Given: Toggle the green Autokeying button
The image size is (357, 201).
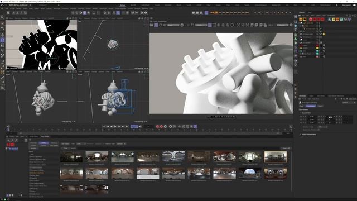Looking at the screenshot, I should click(165, 126).
